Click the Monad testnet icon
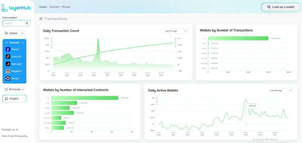This screenshot has width=302, height=143. pyautogui.click(x=8, y=79)
